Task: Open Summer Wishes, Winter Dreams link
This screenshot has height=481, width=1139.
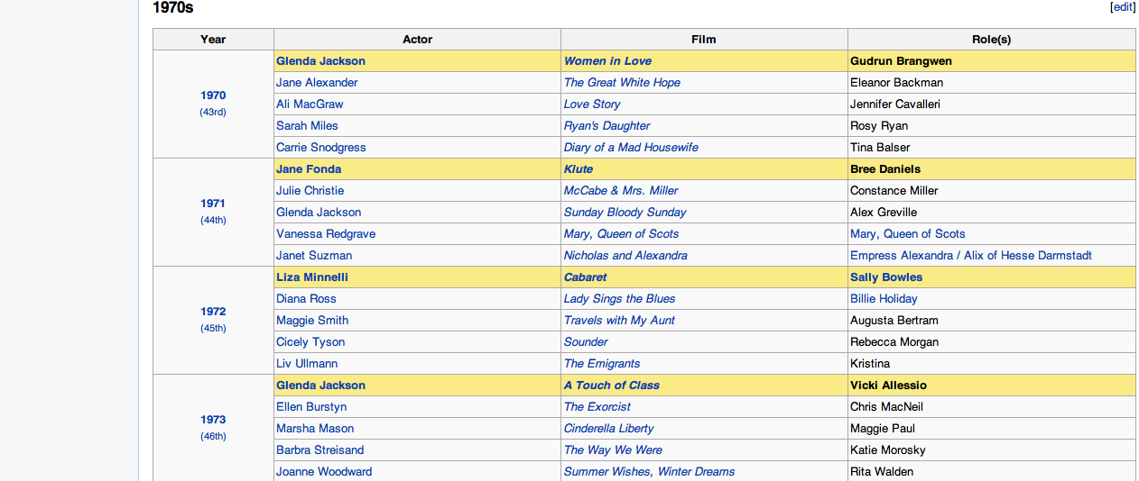Action: [650, 472]
